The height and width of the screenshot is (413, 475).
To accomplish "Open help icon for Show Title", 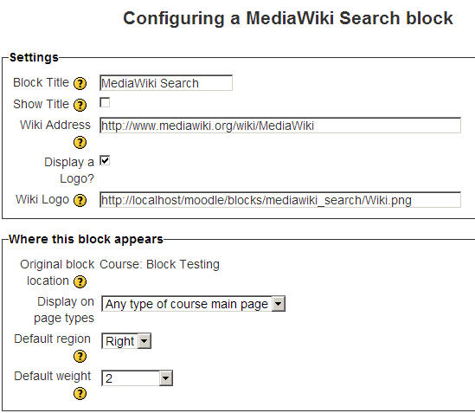I will (x=80, y=105).
